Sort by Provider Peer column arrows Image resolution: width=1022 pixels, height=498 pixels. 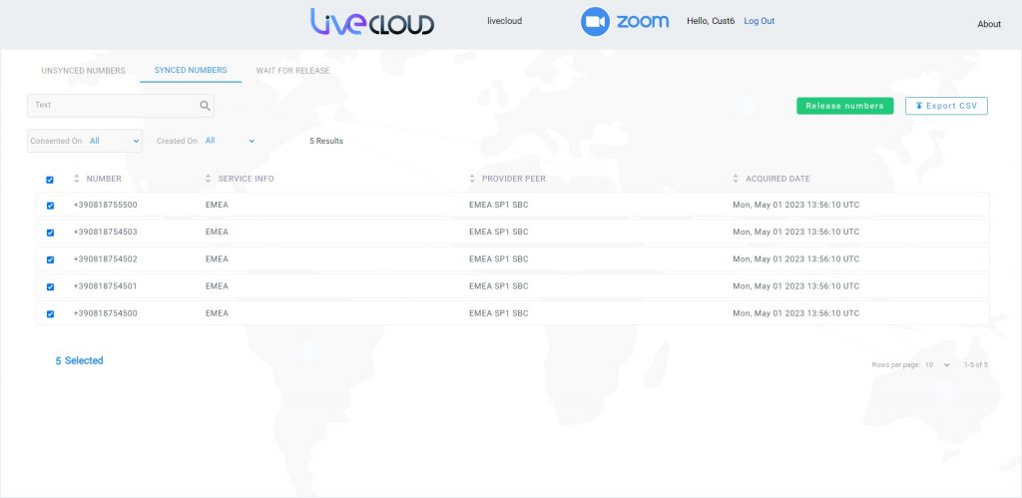472,180
